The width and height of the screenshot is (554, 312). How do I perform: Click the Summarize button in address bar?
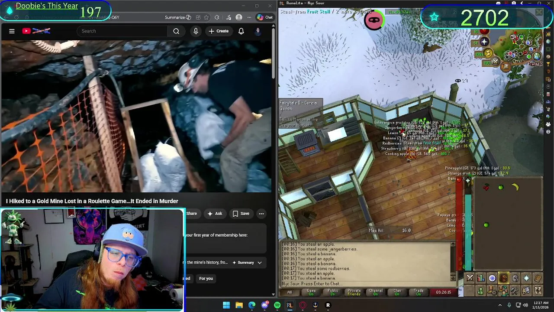178,17
